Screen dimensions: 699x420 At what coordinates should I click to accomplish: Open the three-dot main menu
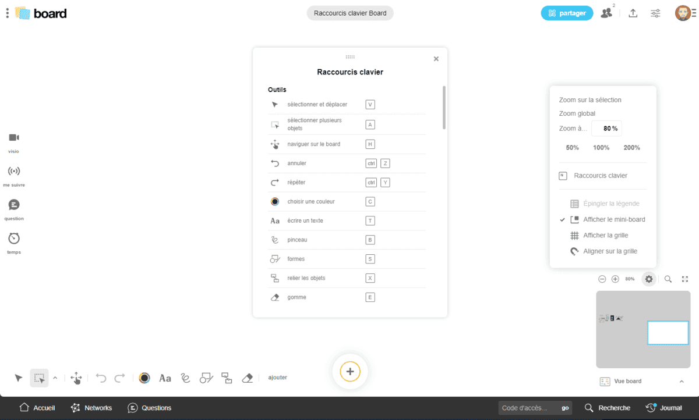7,13
